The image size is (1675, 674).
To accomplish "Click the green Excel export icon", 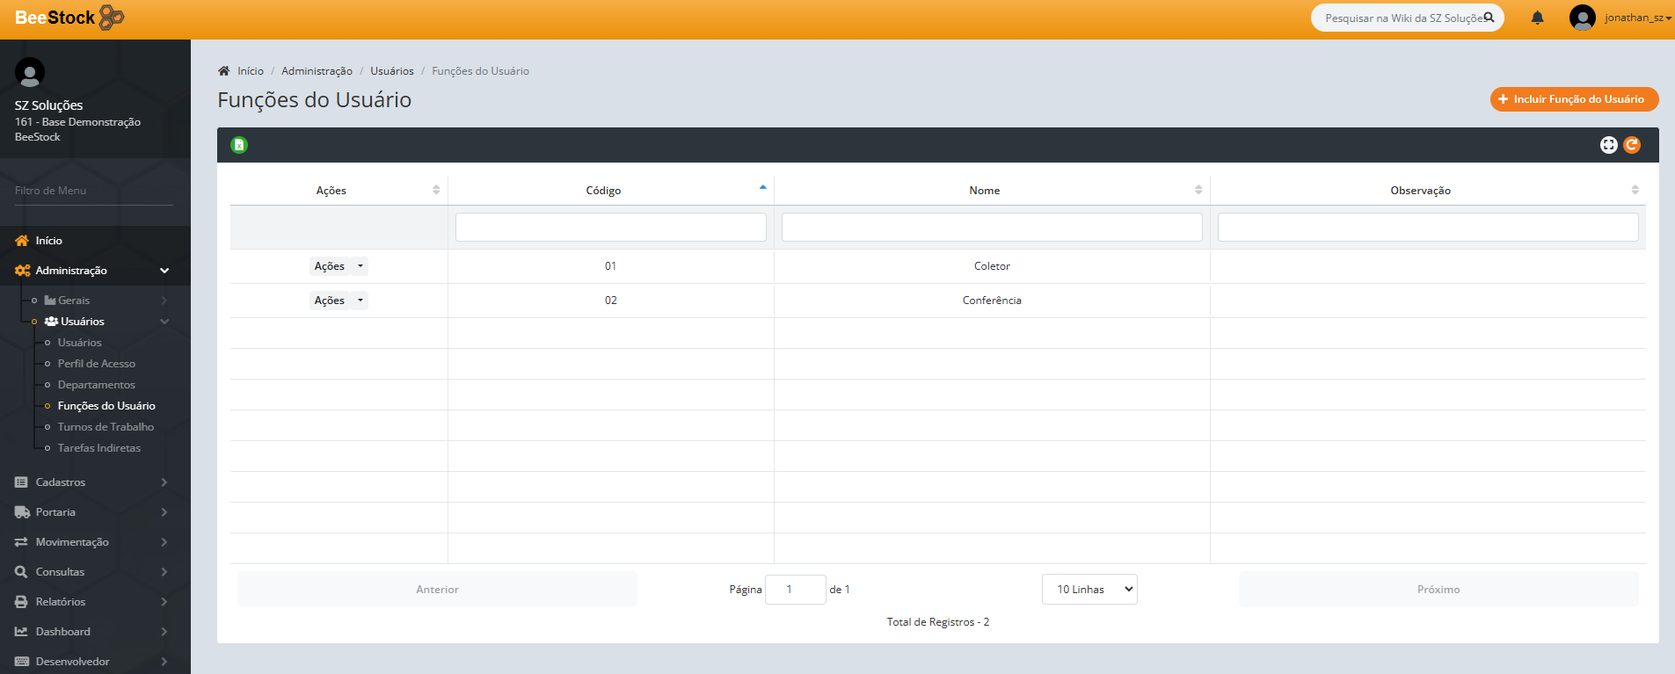I will [239, 145].
